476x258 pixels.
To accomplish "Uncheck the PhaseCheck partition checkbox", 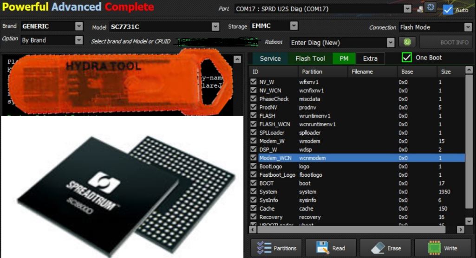I will (254, 99).
